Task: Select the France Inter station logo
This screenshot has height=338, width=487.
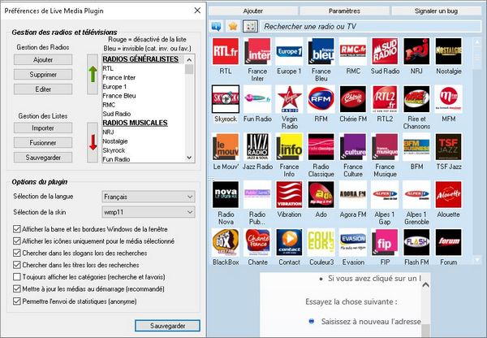Action: (257, 51)
